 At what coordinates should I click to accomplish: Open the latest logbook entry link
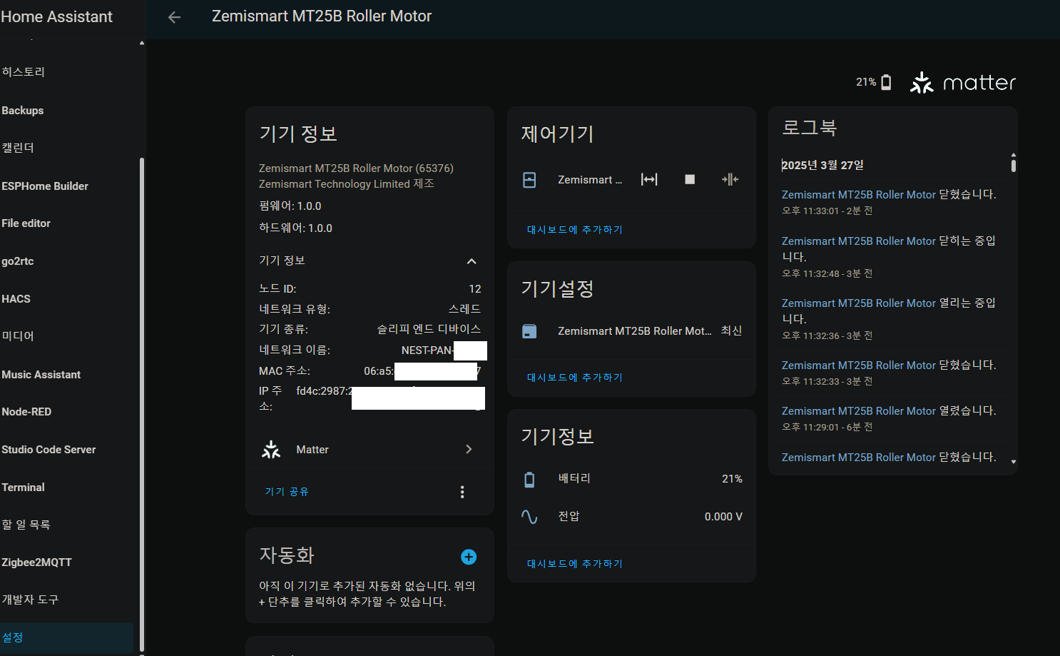point(858,195)
